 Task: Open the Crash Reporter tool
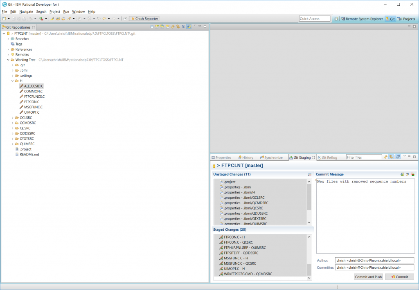point(144,18)
